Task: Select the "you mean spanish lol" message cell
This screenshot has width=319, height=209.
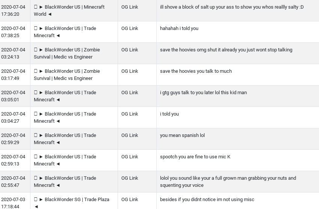Action: point(237,139)
